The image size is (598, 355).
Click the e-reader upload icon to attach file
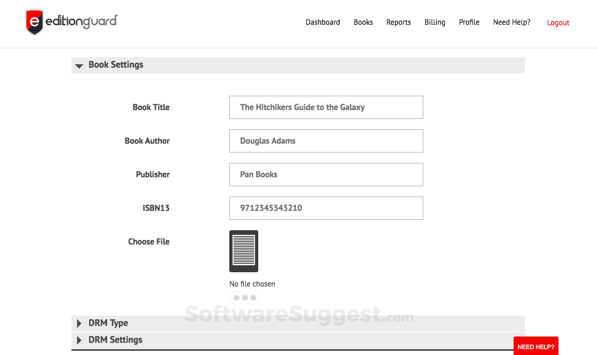244,251
